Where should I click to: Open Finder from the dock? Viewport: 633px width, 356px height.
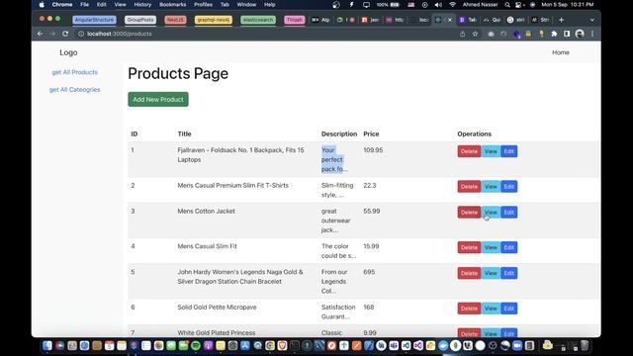tap(47, 345)
